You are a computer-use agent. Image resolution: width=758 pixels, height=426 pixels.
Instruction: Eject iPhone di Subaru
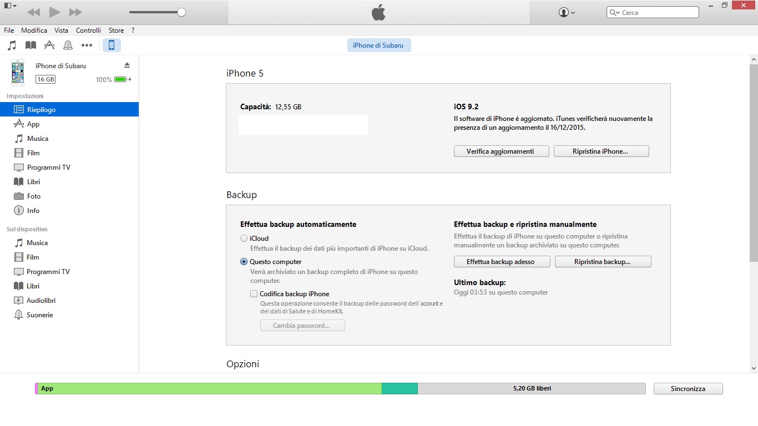click(127, 65)
